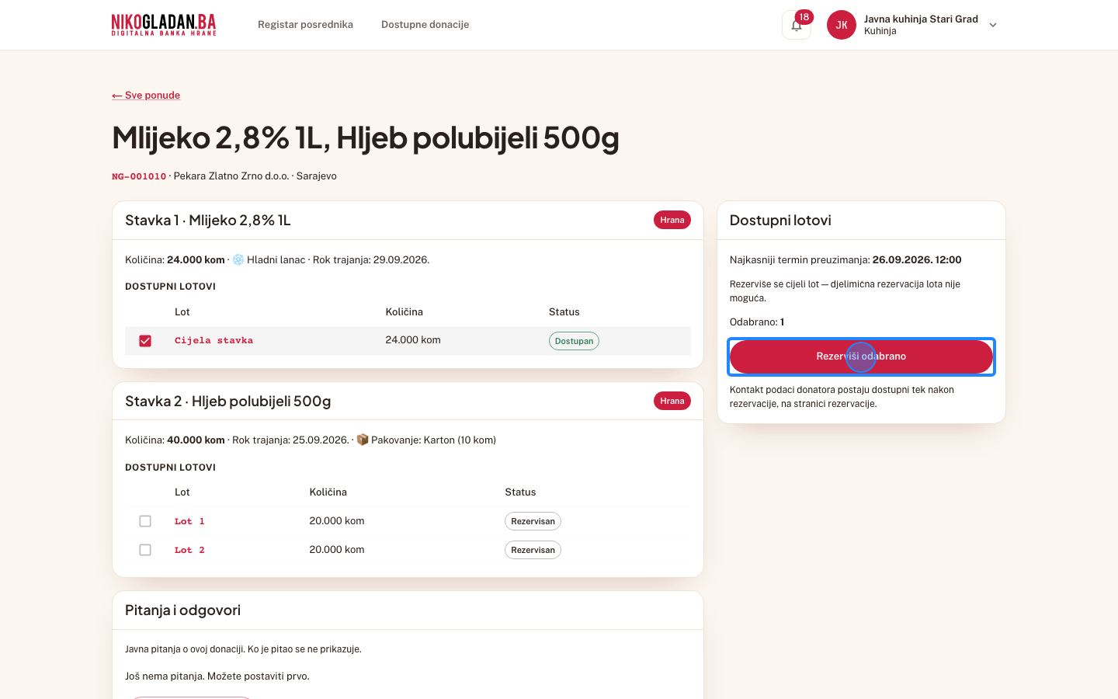Click Lot 2 quantity 20.000 kom
Image resolution: width=1118 pixels, height=699 pixels.
[337, 550]
